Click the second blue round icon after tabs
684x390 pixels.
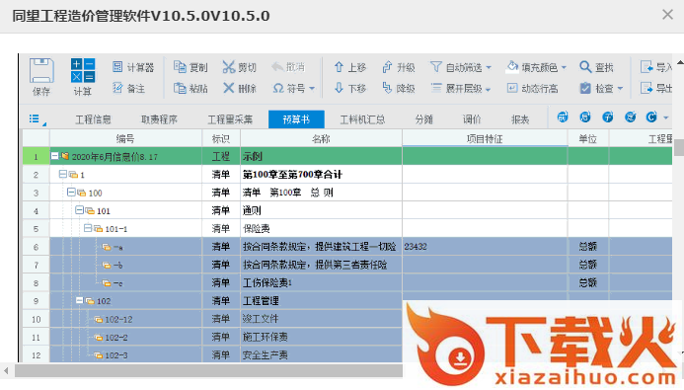(585, 117)
